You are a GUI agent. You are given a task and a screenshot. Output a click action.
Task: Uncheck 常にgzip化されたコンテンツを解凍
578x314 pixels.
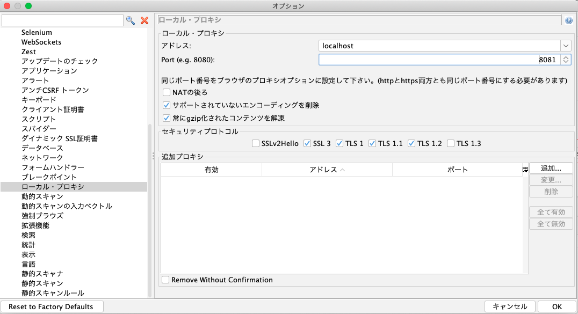point(166,118)
